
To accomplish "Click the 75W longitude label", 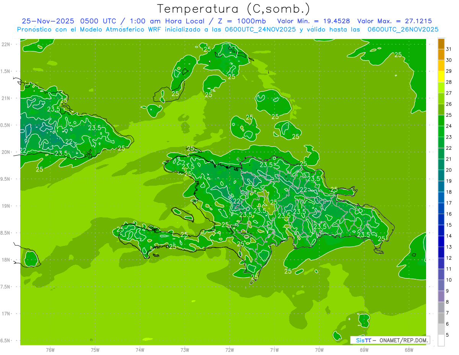I will pyautogui.click(x=95, y=350).
